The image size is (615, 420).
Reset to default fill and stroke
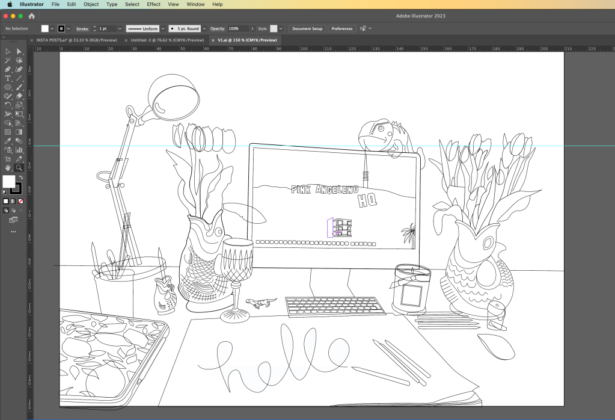click(x=5, y=193)
